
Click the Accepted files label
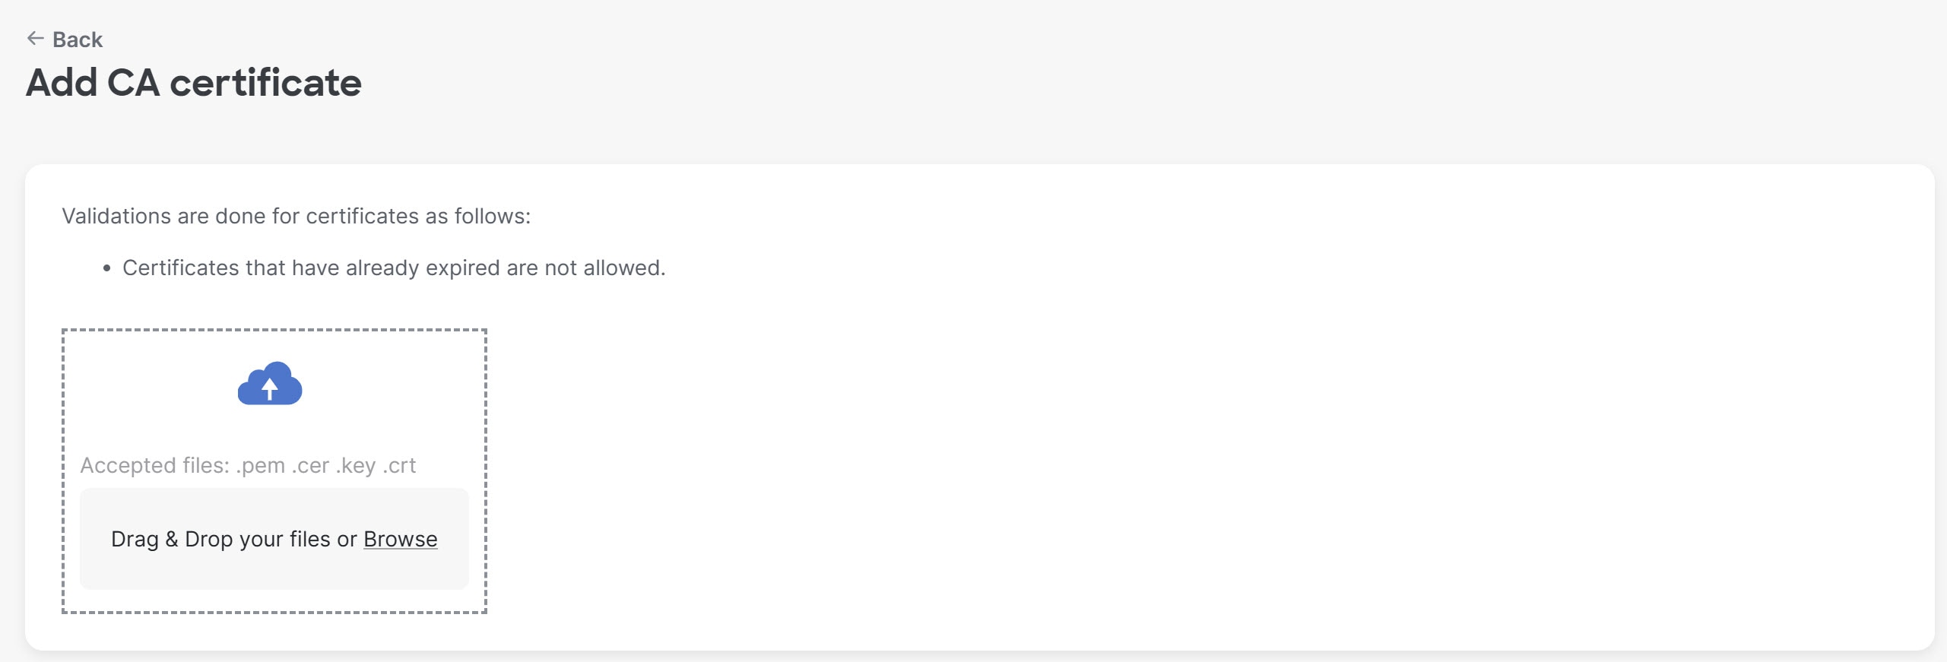tap(154, 465)
